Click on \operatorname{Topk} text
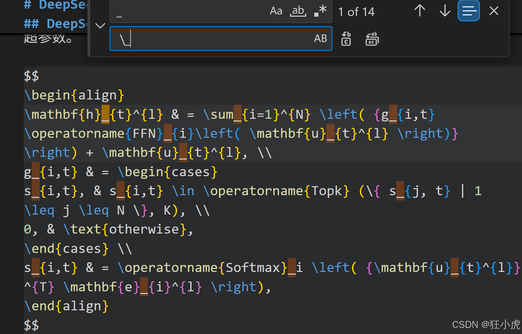The image size is (522, 334). pyautogui.click(x=276, y=191)
